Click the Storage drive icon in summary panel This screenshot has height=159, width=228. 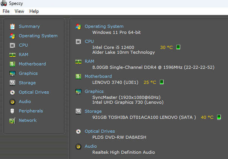[78, 111]
